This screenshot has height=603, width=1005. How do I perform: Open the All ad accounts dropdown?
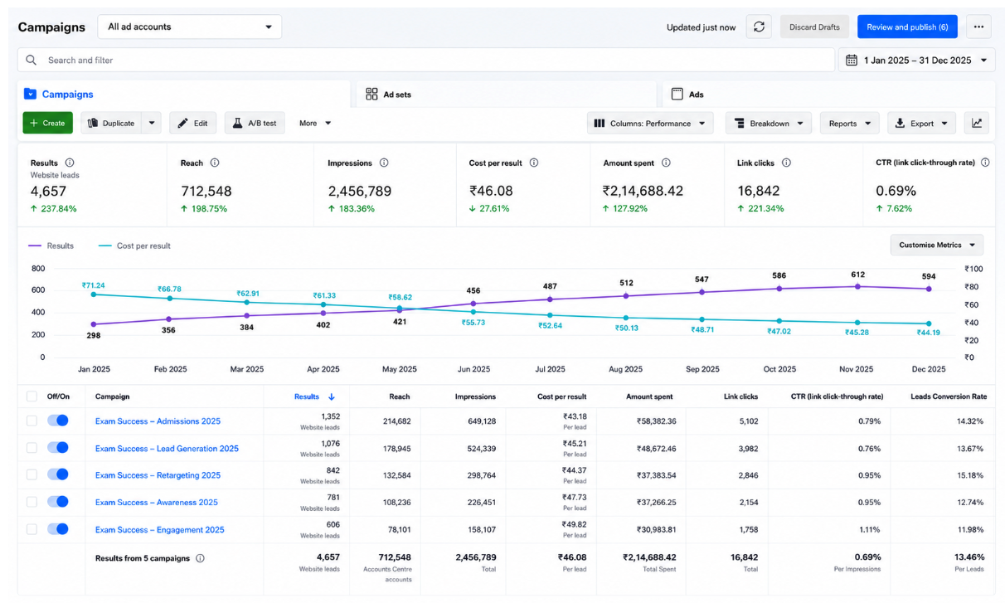(189, 27)
